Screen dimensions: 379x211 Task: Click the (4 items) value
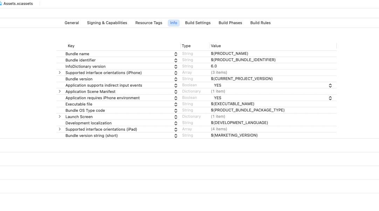tap(219, 129)
